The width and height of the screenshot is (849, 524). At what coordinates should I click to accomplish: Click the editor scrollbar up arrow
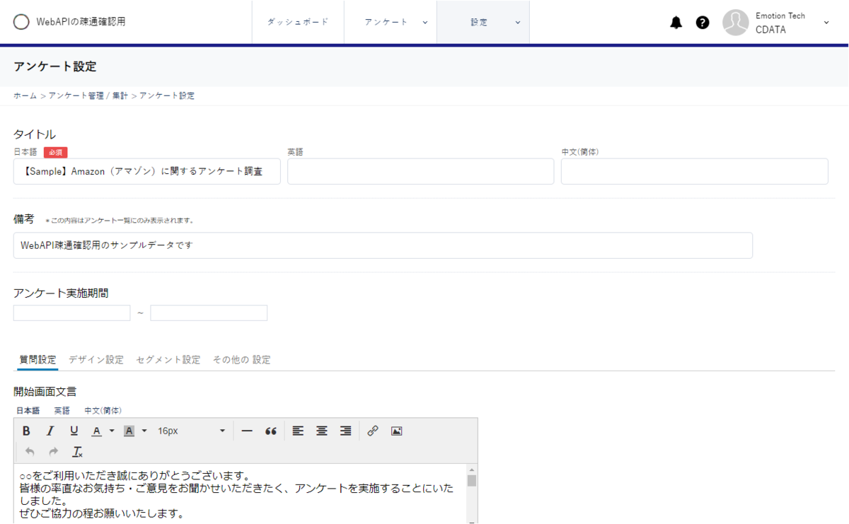[x=472, y=469]
